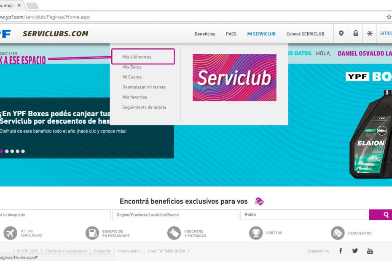Click the Elaion oil bottle banner image
The width and height of the screenshot is (392, 261).
(x=371, y=135)
